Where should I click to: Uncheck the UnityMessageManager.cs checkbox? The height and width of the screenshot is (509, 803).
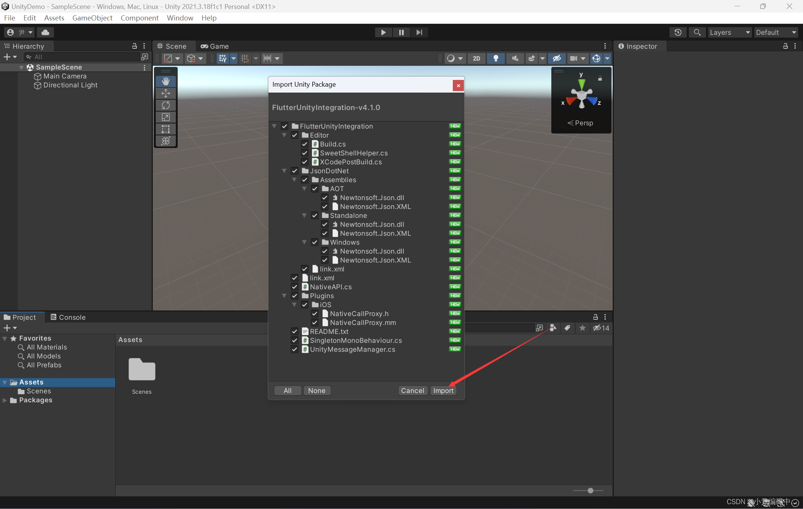pos(295,349)
